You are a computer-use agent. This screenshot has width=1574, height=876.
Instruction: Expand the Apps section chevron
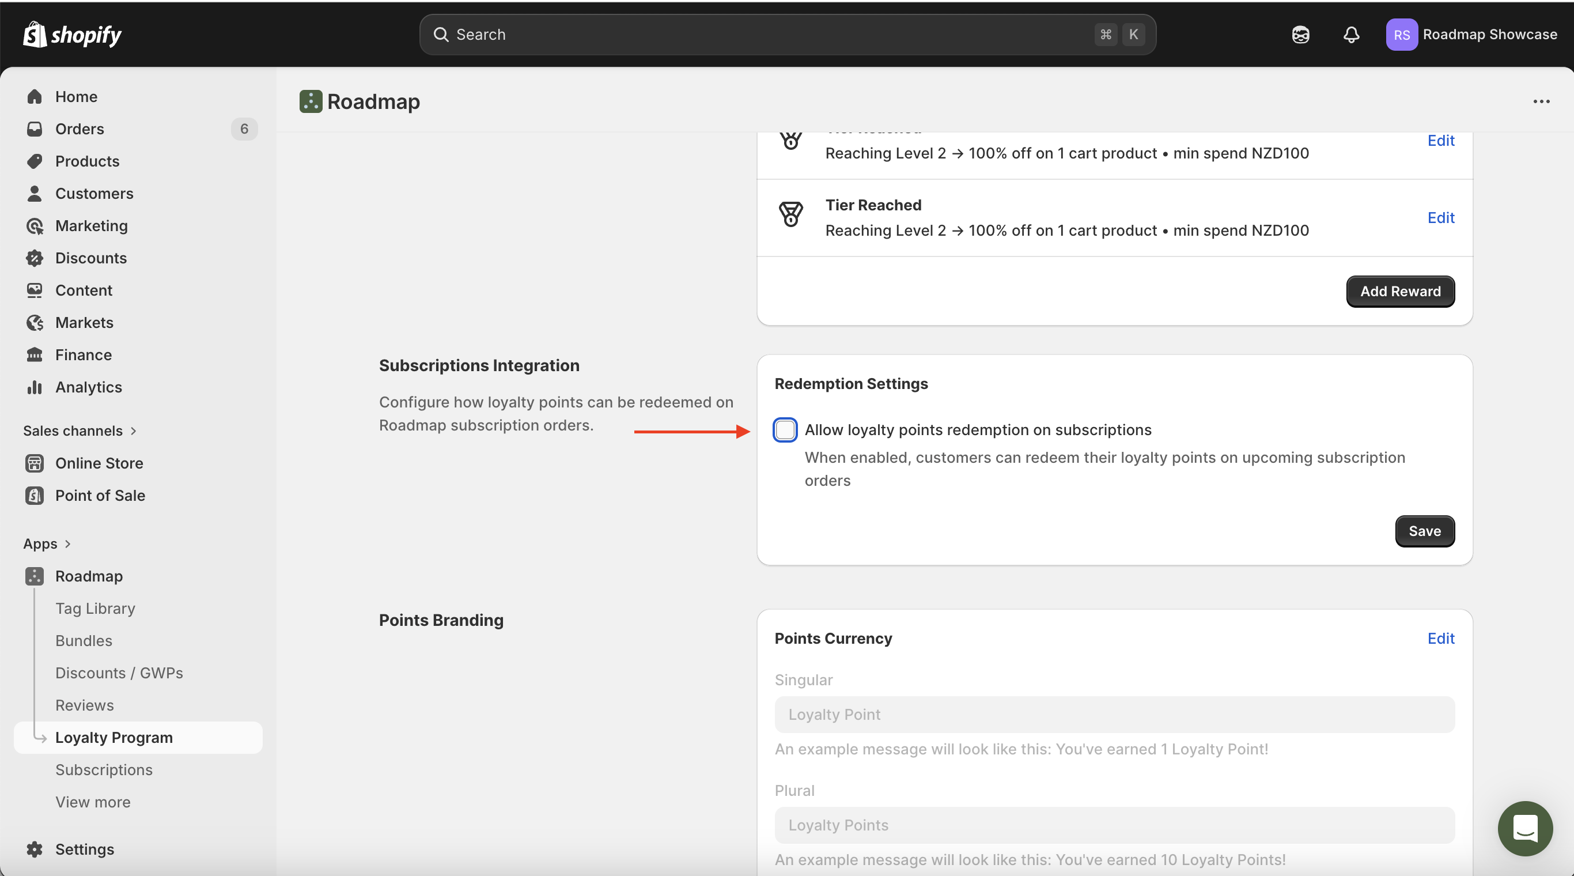68,543
